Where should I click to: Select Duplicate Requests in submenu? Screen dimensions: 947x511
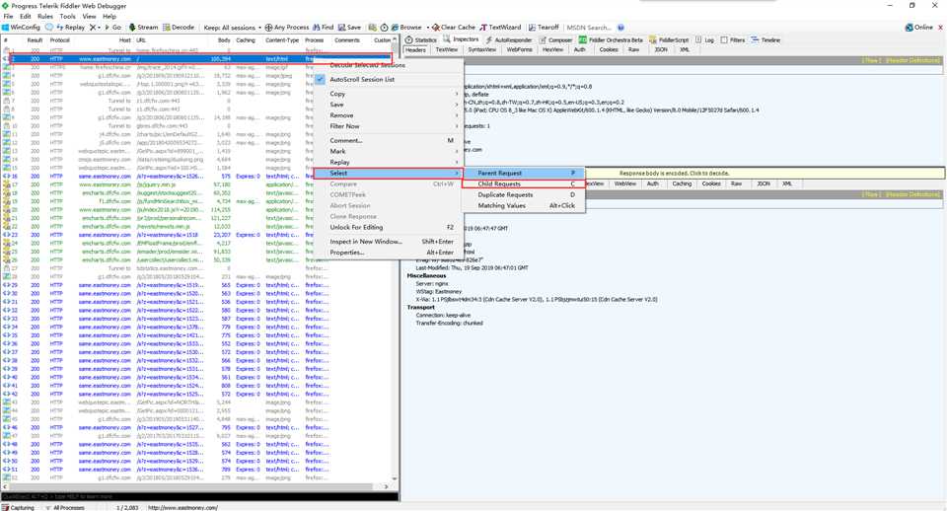click(524, 194)
